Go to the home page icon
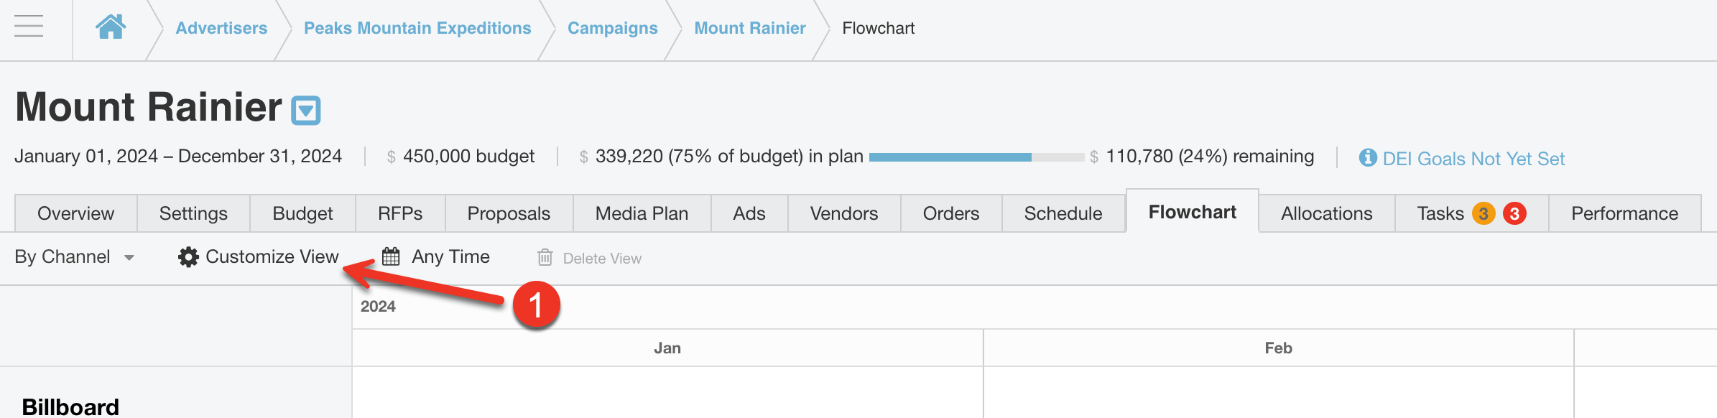The image size is (1717, 418). 111,27
